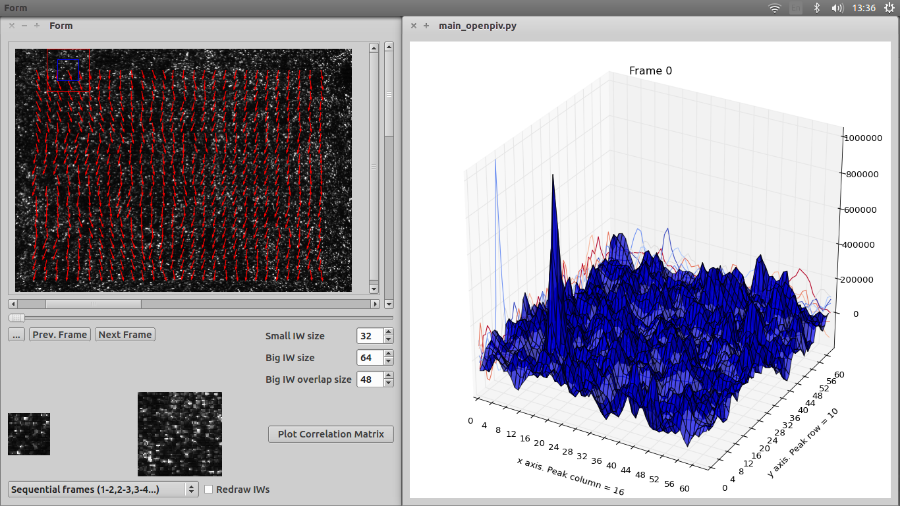The height and width of the screenshot is (506, 900).
Task: Click the frame position slider handle
Action: (x=17, y=318)
